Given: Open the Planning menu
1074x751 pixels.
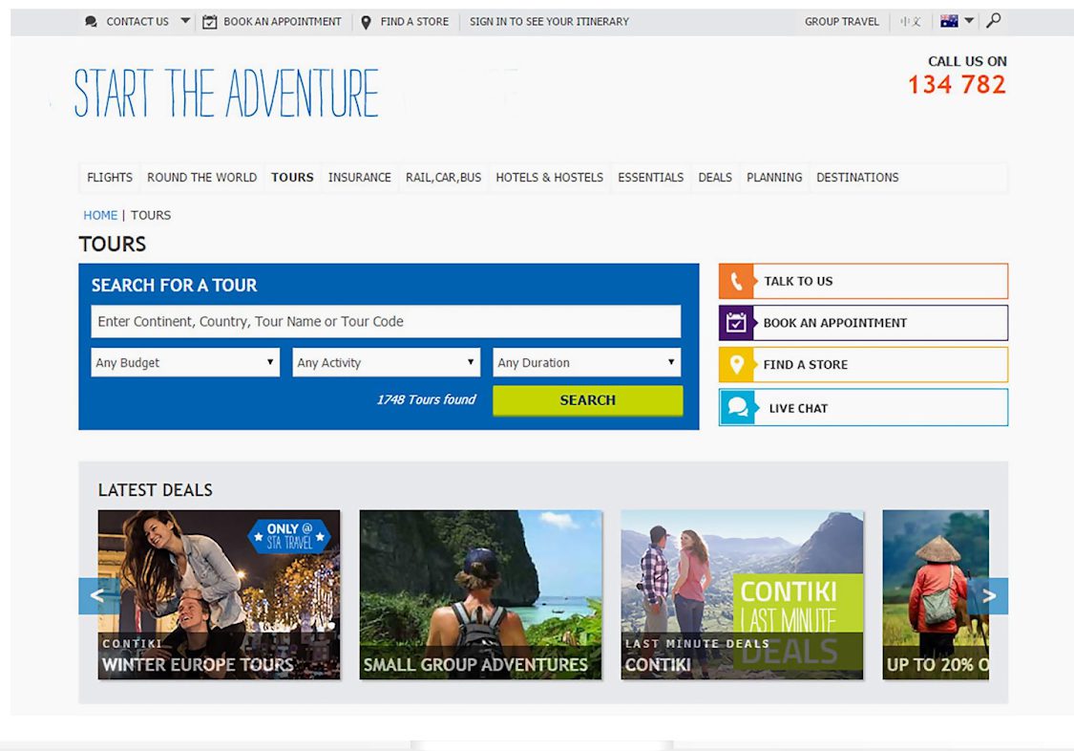Looking at the screenshot, I should coord(774,178).
